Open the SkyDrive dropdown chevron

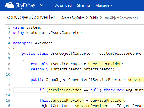(x=42, y=5)
